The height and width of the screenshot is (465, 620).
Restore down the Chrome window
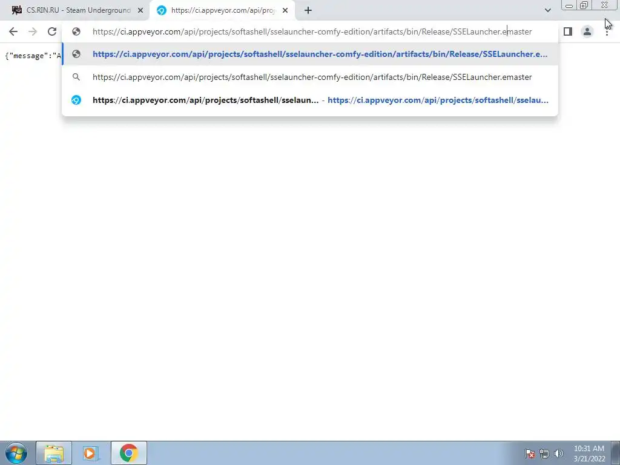click(584, 5)
